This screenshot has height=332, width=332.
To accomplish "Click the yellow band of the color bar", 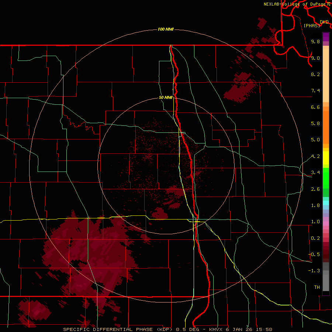I will pyautogui.click(x=326, y=158).
